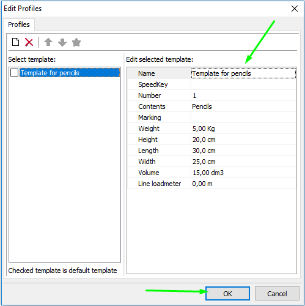Edit the Contents value Pencils

point(243,106)
